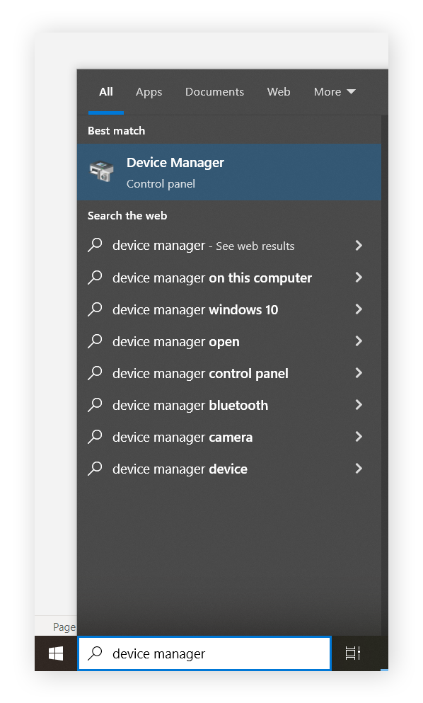
Task: Click the magnifier icon next to 'device manager device'
Action: [95, 469]
